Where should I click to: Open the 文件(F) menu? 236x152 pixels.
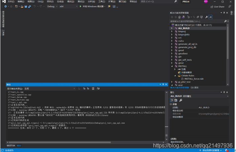coord(11,1)
